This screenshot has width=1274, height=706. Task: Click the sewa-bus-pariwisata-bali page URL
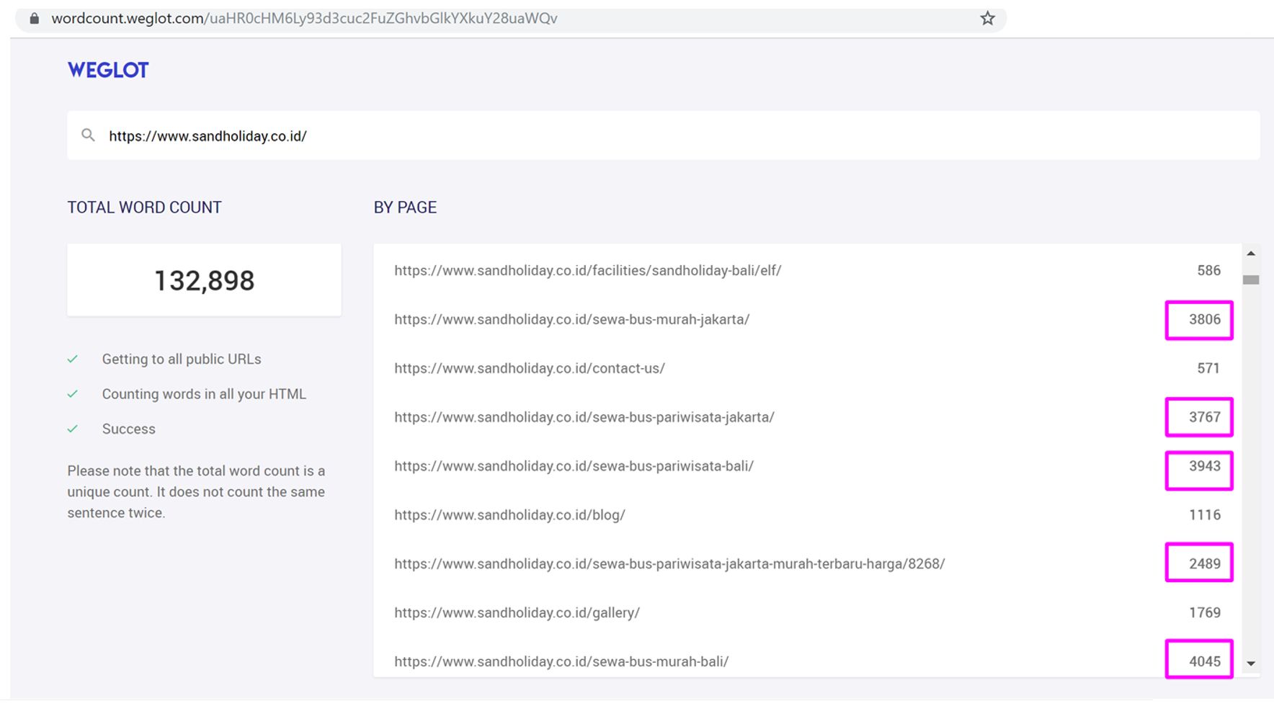pos(574,466)
